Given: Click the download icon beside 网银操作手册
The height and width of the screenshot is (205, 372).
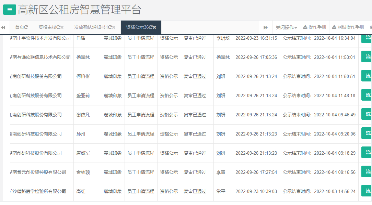Looking at the screenshot, I should tap(334, 27).
